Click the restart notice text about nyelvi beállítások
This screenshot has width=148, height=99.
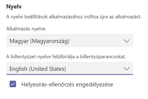(74, 17)
